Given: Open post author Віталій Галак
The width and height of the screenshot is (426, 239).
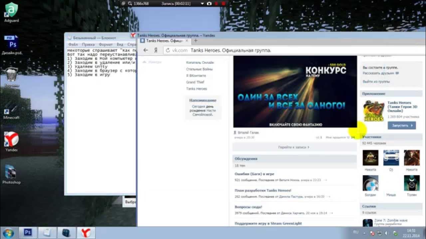Looking at the screenshot, I should pyautogui.click(x=248, y=132).
